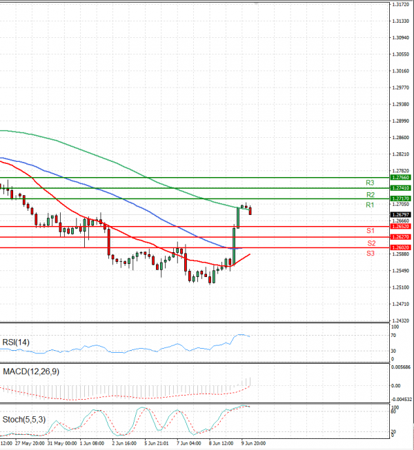
Task: Click the 1.25100 price axis value
Action: 400,287
